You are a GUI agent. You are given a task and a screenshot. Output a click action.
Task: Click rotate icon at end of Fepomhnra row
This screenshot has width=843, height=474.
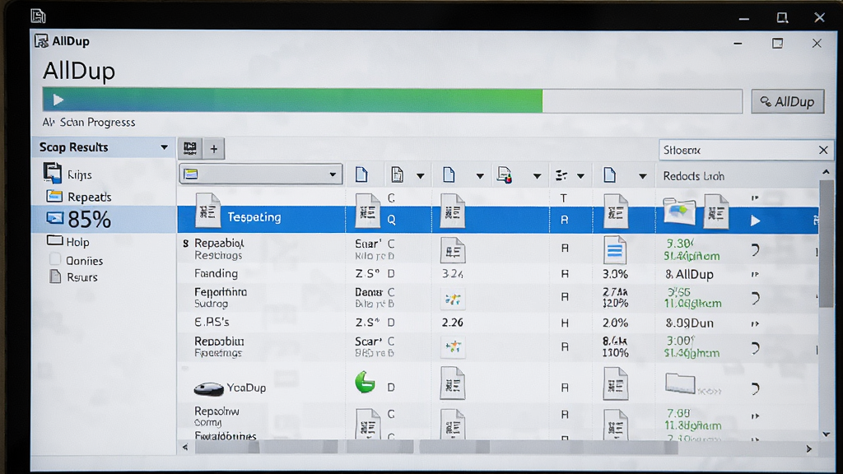tap(755, 298)
